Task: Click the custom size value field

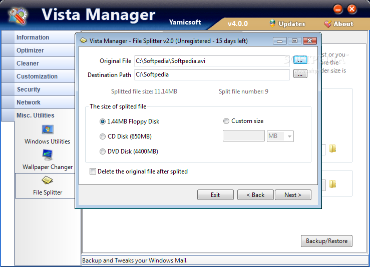Action: [x=244, y=136]
